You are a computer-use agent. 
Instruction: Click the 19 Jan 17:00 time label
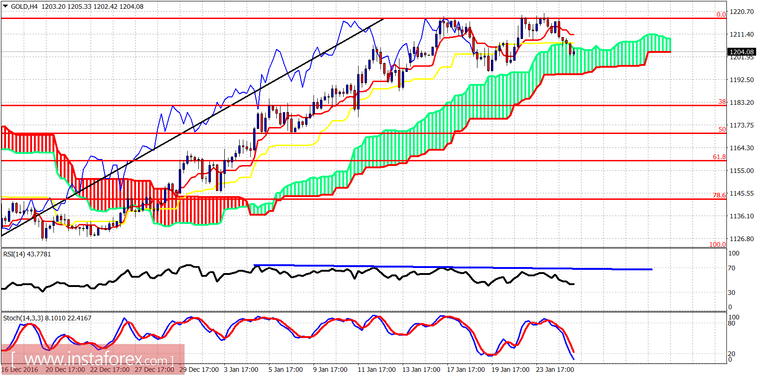pos(510,370)
